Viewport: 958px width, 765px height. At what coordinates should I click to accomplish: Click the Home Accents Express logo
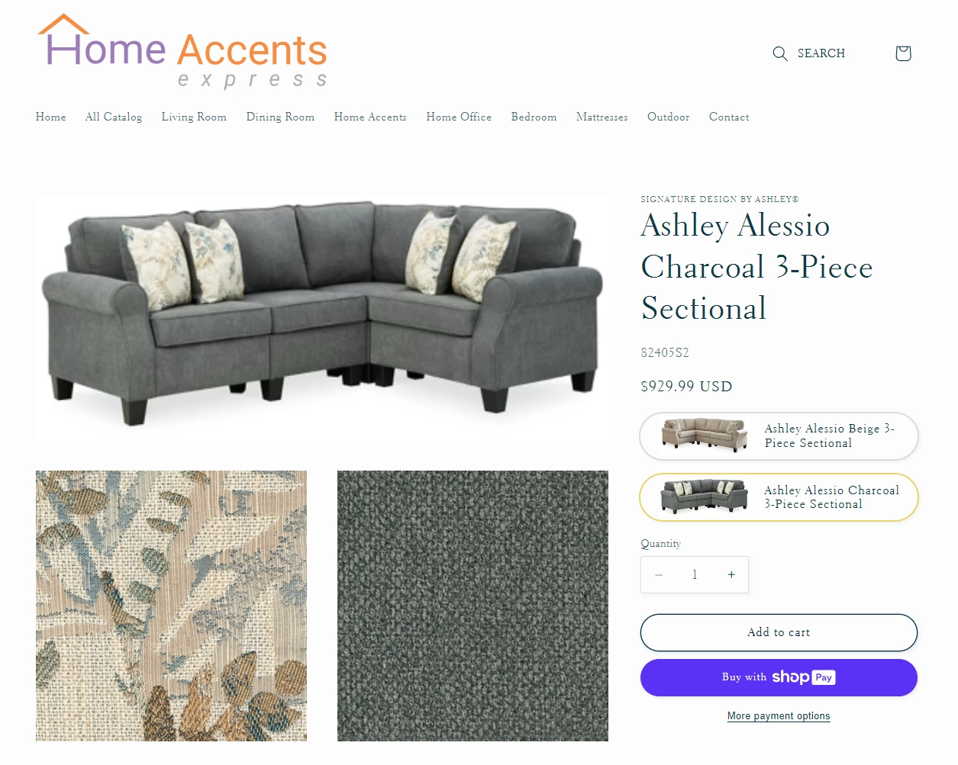pos(182,51)
